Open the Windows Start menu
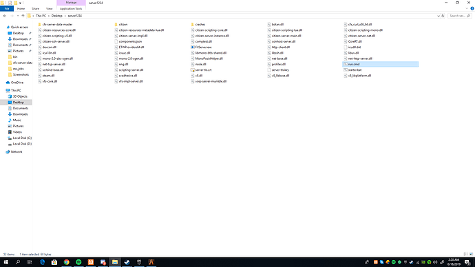Viewport: 475px width, 267px height. (6, 262)
